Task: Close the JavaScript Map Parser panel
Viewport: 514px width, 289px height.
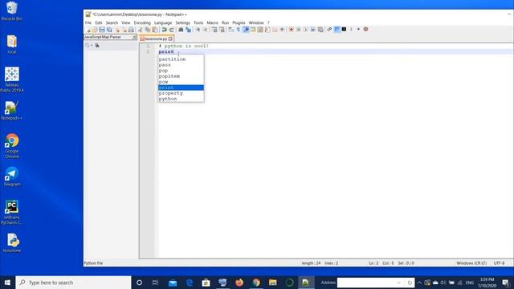Action: tap(134, 38)
